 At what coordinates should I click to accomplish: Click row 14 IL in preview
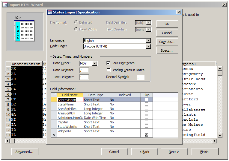[x=8, y=135]
